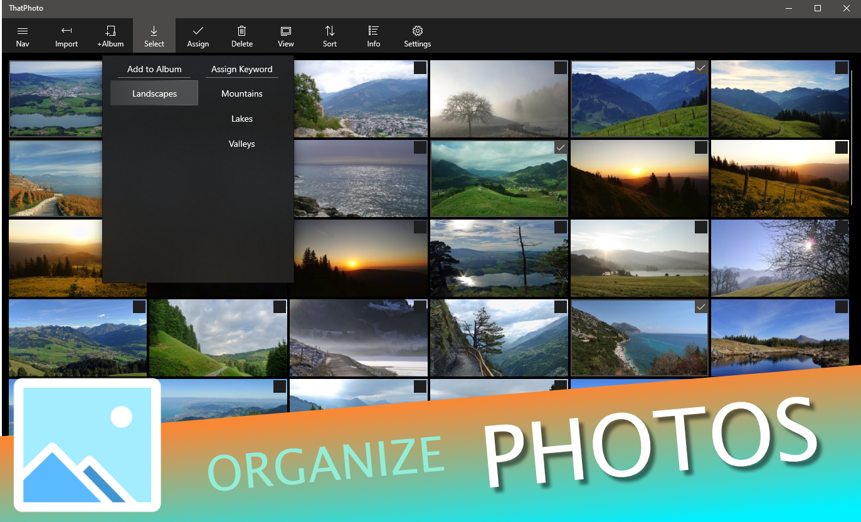This screenshot has width=861, height=522.
Task: Assign the Lakes keyword
Action: (x=242, y=119)
